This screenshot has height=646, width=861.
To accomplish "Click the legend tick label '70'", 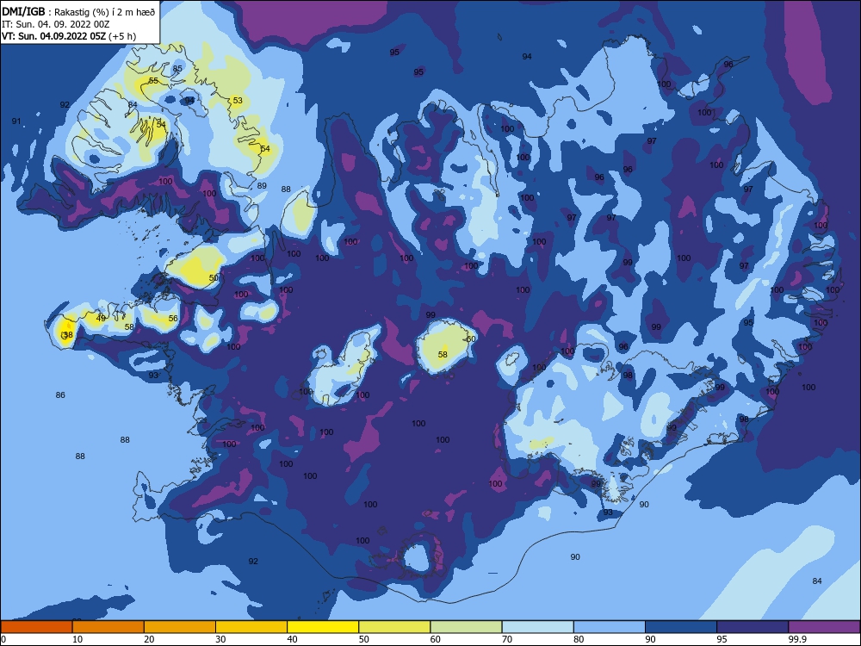I will click(x=507, y=639).
